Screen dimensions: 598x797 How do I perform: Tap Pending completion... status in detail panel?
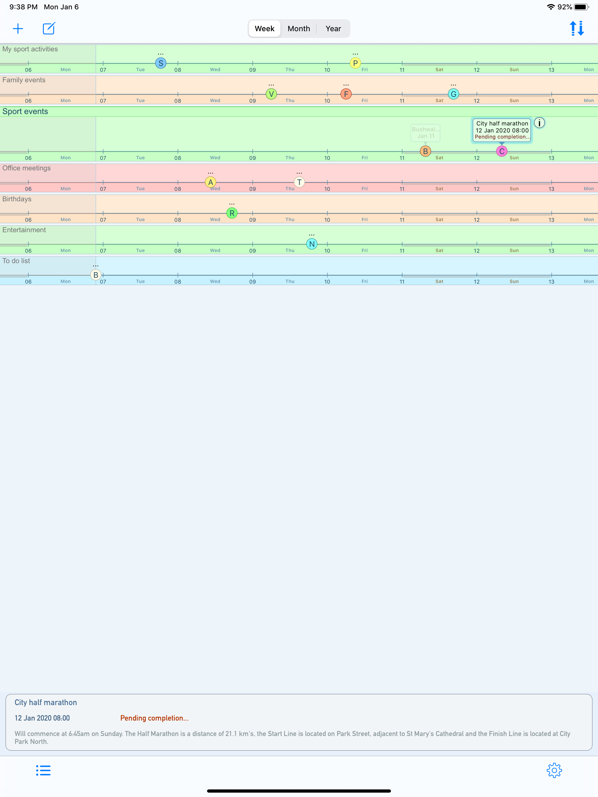pyautogui.click(x=154, y=718)
